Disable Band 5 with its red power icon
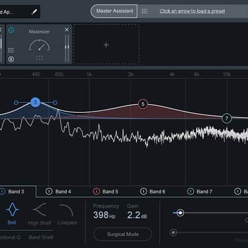 point(96,192)
